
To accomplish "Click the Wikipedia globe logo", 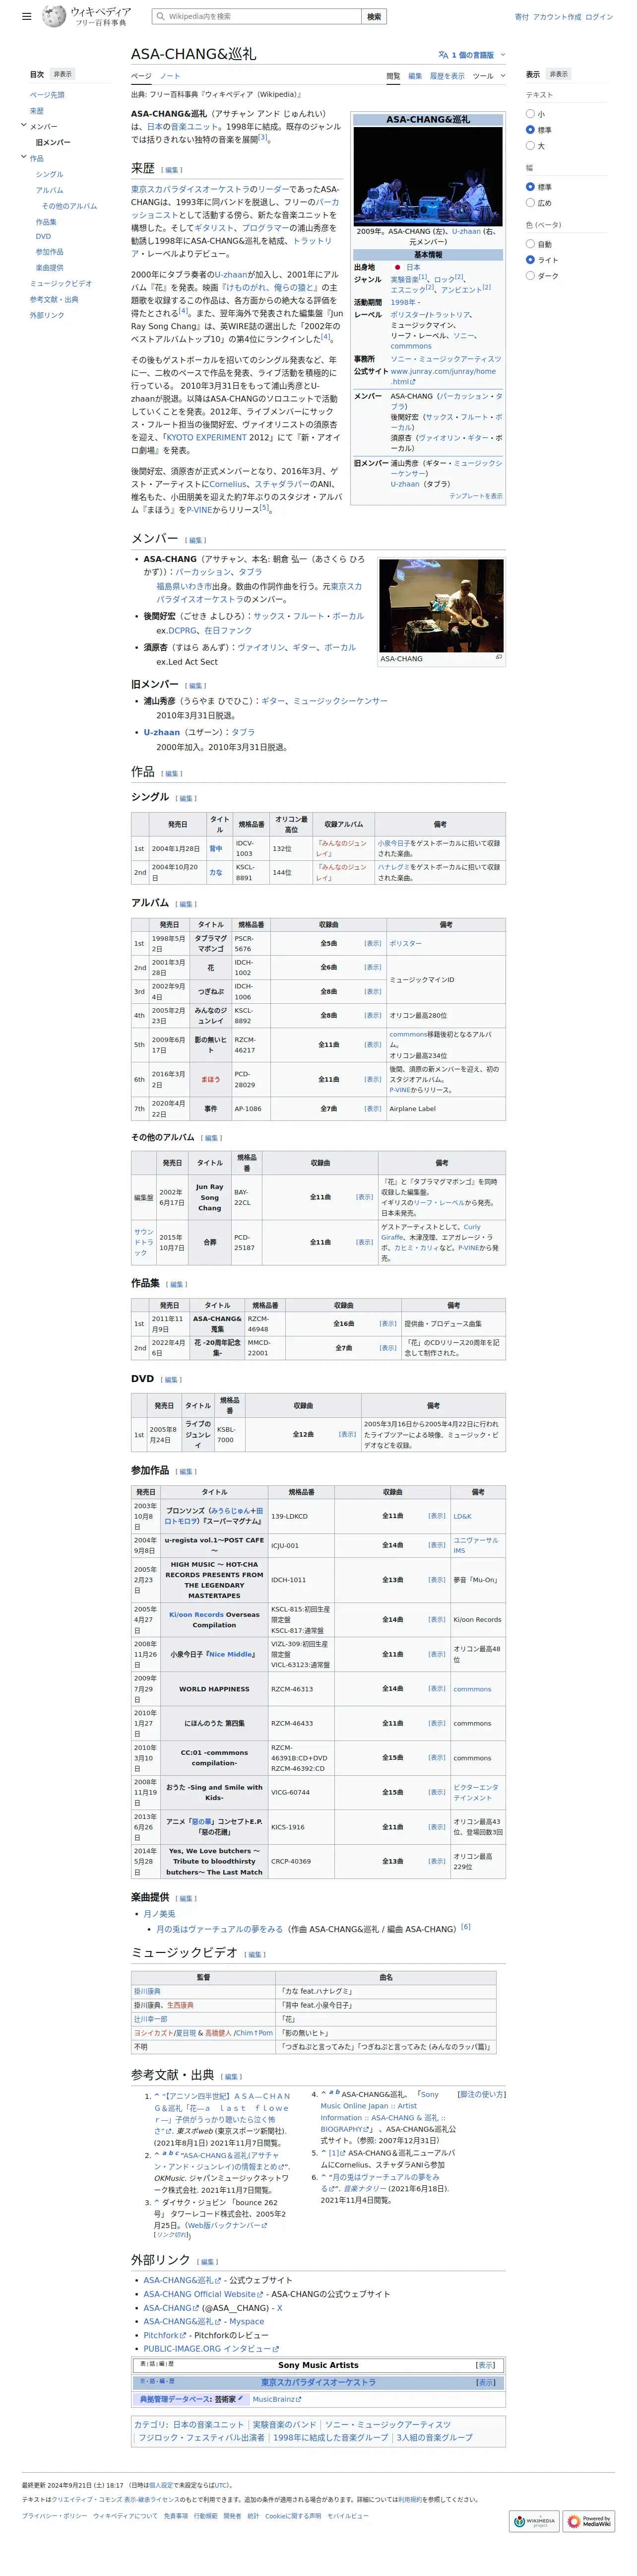I will coord(54,16).
